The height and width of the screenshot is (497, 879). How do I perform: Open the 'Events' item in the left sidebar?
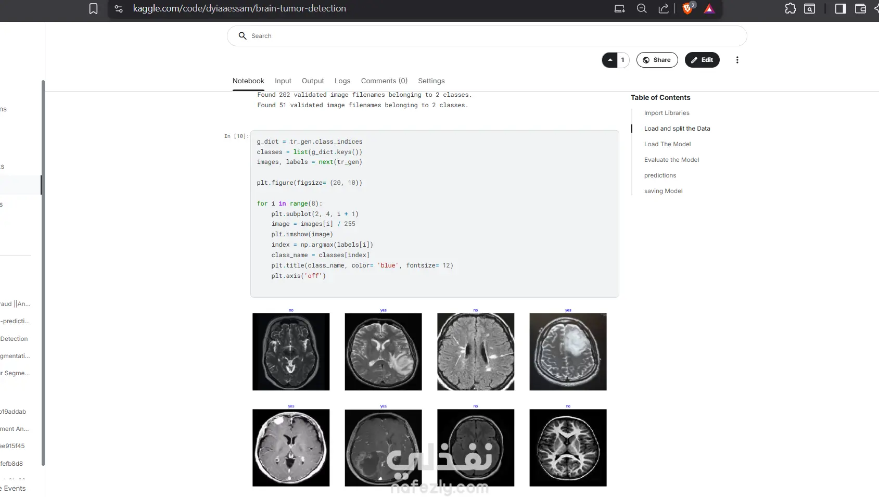14,488
